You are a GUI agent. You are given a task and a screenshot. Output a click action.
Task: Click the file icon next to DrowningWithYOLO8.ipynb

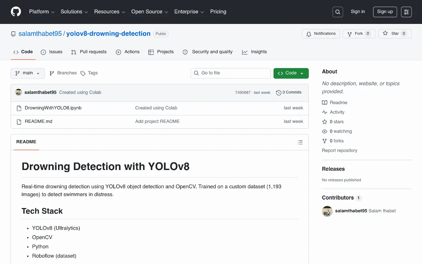[x=19, y=108]
